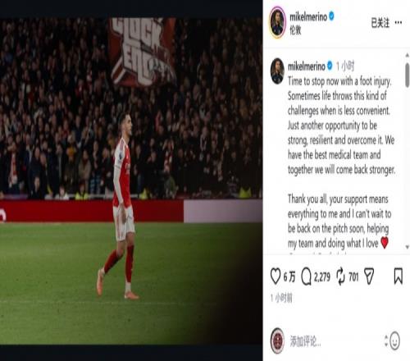This screenshot has height=361, width=410.
Task: Like the post with heart icon
Action: pyautogui.click(x=276, y=276)
